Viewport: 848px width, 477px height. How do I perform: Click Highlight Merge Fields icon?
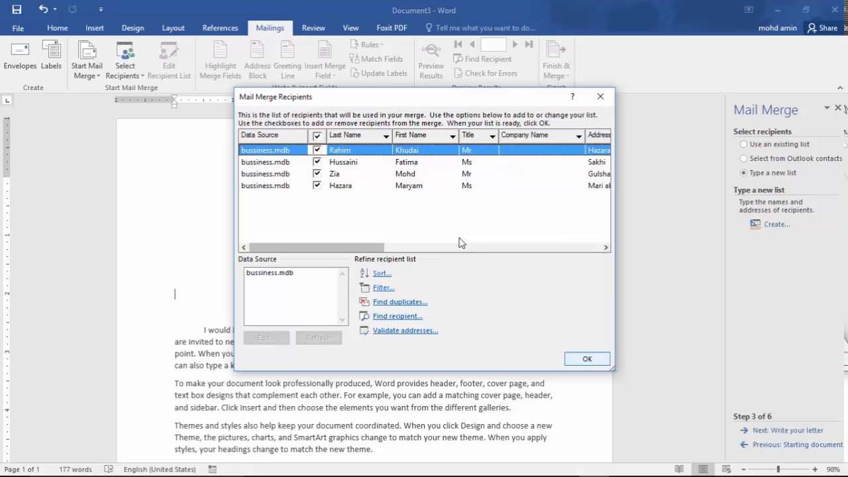point(221,50)
